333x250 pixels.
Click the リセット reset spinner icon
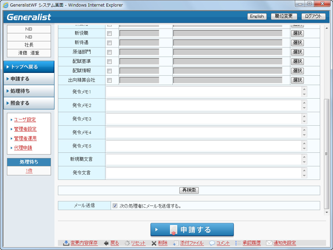click(127, 243)
